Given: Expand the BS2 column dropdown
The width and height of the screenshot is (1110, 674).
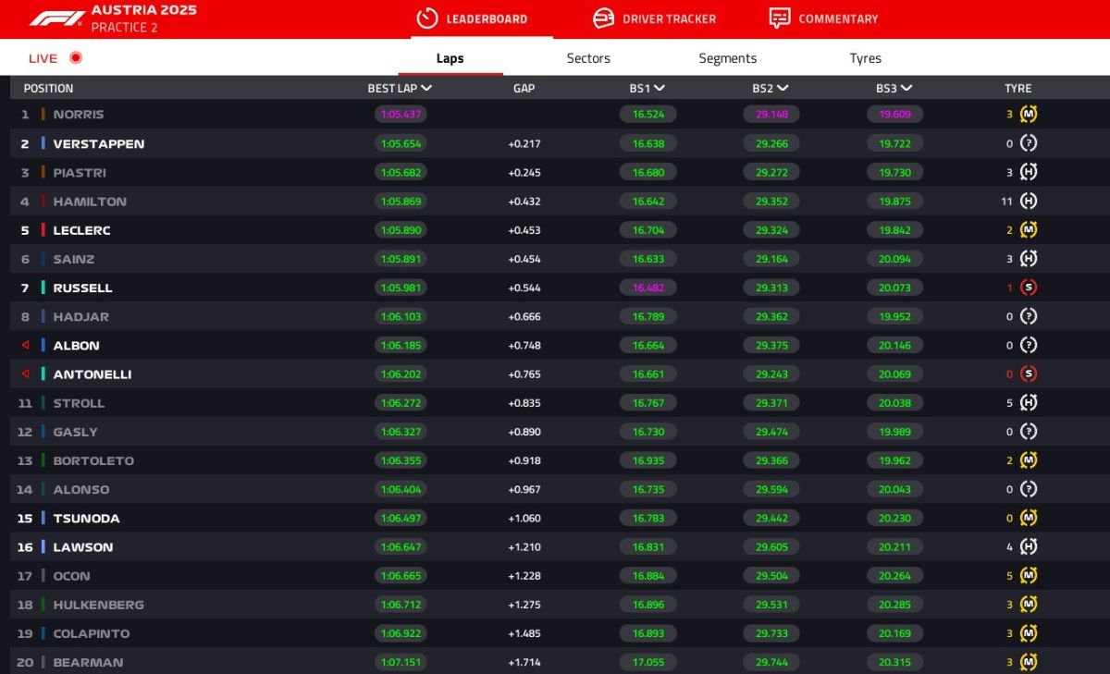Looking at the screenshot, I should click(x=783, y=89).
